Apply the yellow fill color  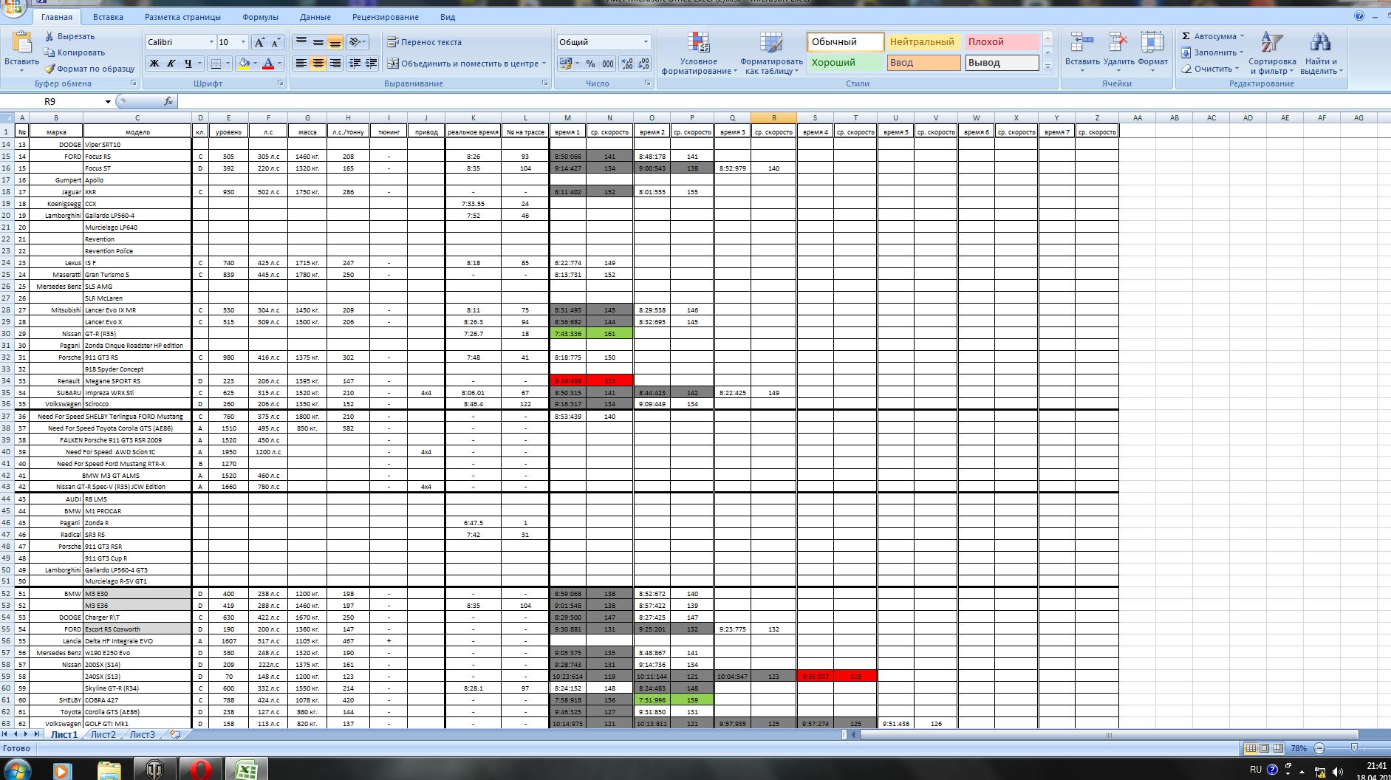click(x=243, y=64)
